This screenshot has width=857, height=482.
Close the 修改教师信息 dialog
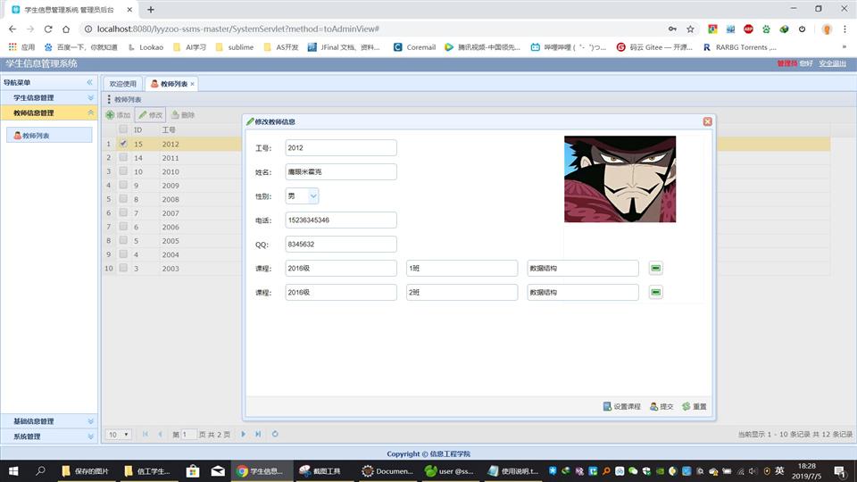(x=707, y=121)
